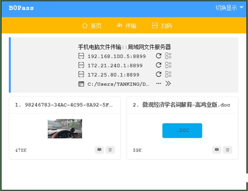The height and width of the screenshot is (191, 248).
Task: Click the folder window icon beside C:/Users/TANKING path
Action: click(x=81, y=84)
